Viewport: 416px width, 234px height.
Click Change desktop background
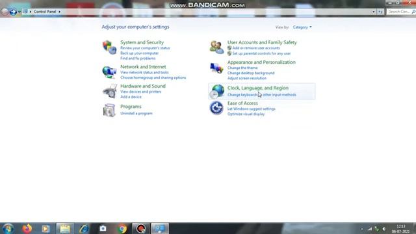coord(251,73)
